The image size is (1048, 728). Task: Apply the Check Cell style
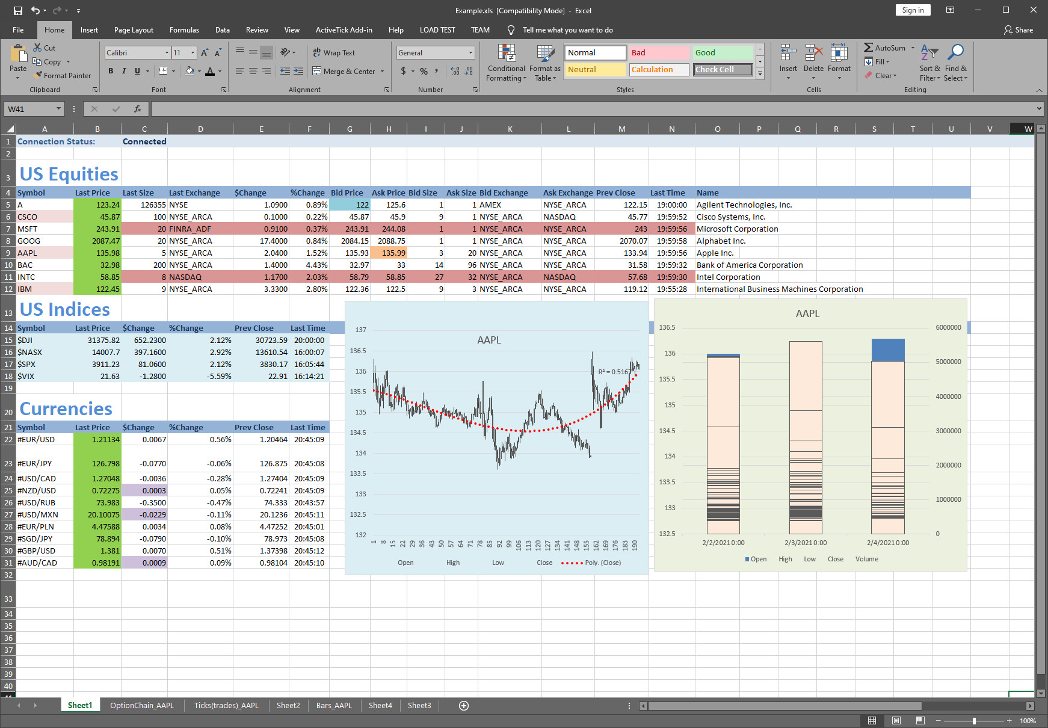[x=723, y=70]
